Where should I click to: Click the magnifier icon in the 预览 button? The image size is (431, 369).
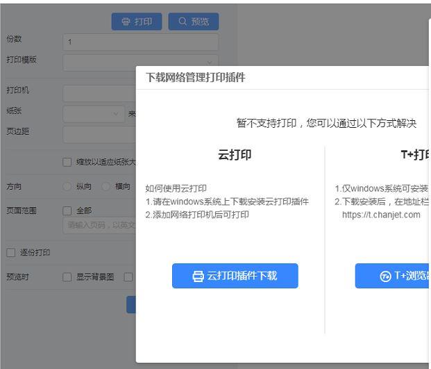point(183,21)
